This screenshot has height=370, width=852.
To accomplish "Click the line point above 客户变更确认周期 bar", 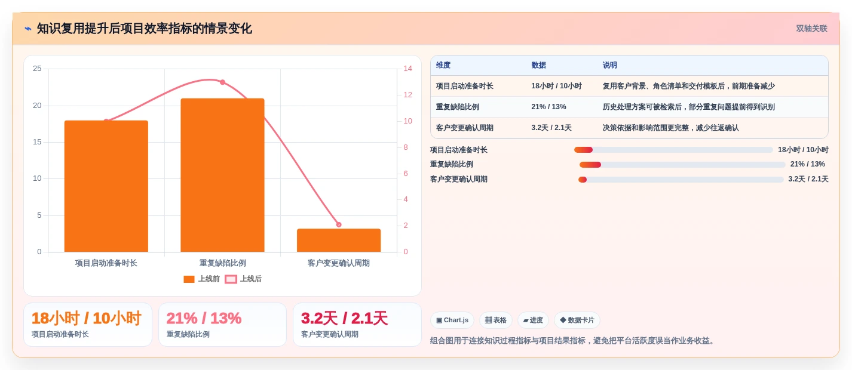I will (339, 224).
